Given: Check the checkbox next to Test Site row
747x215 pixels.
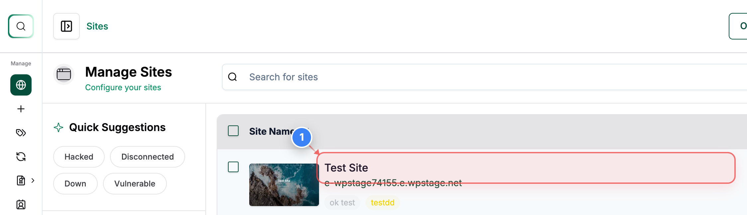Looking at the screenshot, I should [233, 168].
